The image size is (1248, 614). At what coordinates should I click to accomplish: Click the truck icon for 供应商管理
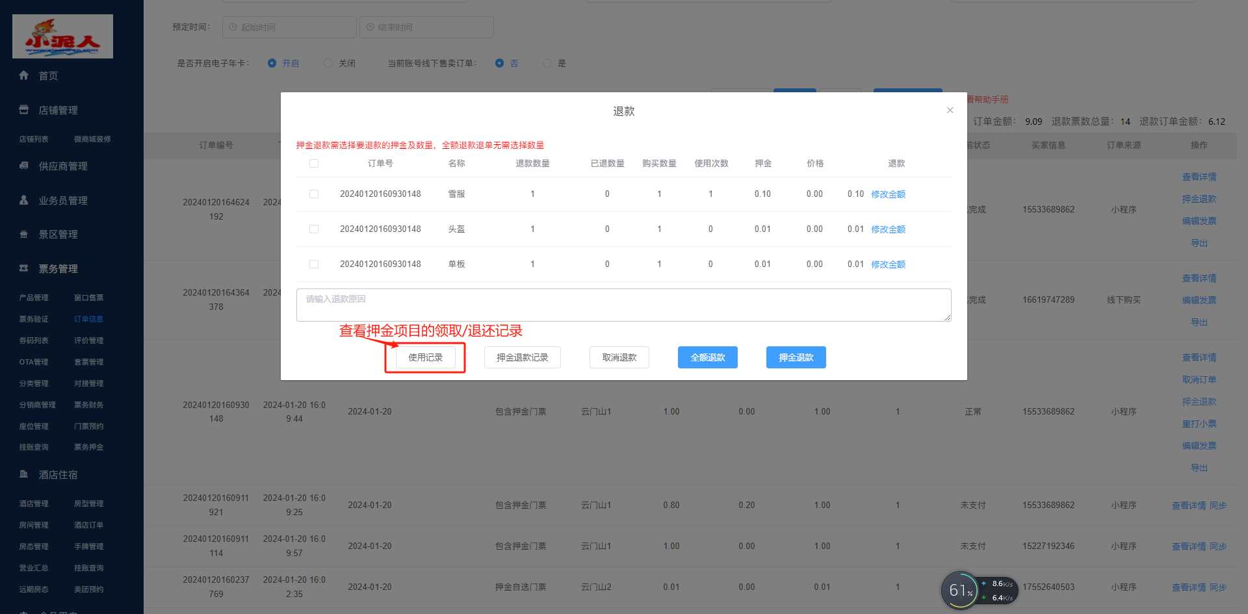coord(24,166)
